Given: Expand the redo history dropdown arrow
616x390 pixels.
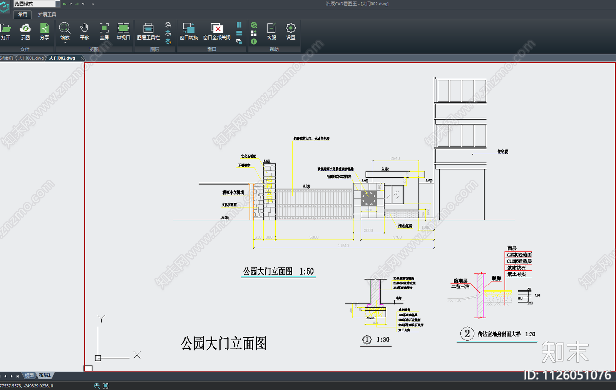Looking at the screenshot, I should 83,4.
